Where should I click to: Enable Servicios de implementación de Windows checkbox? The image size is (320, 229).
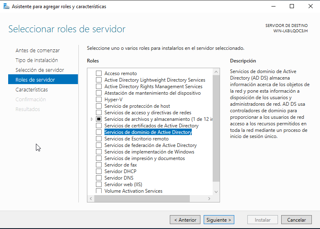click(x=99, y=152)
